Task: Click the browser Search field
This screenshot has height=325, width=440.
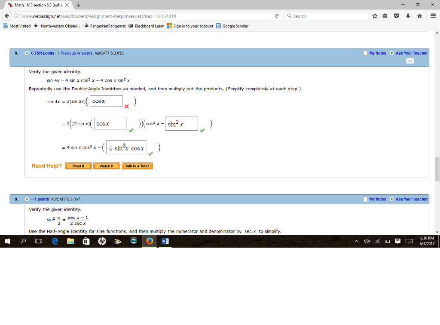Action: (x=326, y=16)
